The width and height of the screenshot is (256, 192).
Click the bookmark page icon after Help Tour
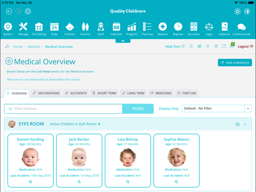pos(191,46)
